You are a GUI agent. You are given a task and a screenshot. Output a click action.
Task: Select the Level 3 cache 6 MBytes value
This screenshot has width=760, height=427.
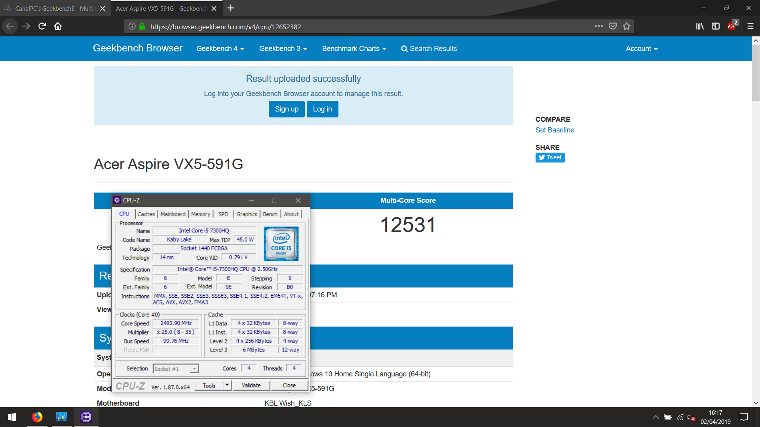(254, 350)
